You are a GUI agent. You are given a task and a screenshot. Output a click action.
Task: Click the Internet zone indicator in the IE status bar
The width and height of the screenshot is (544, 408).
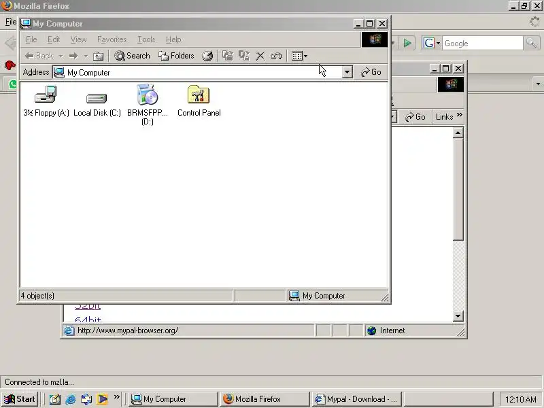coord(386,330)
